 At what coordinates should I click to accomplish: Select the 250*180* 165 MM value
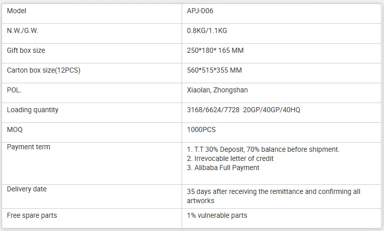(x=215, y=50)
